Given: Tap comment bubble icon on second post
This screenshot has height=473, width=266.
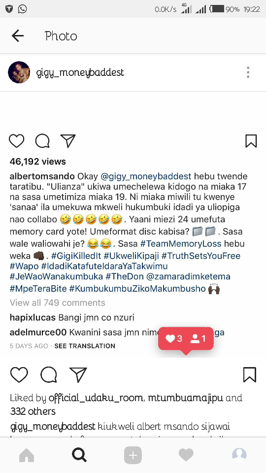Looking at the screenshot, I should [49, 375].
